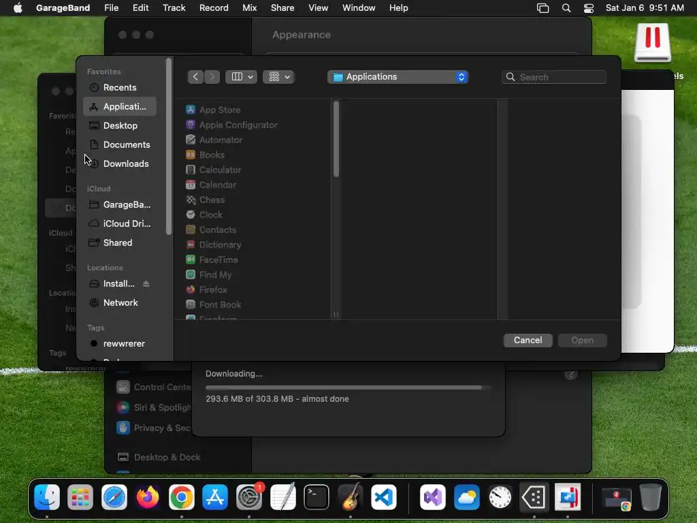Open the Weather app in the Dock
Image resolution: width=697 pixels, height=523 pixels.
tap(466, 496)
